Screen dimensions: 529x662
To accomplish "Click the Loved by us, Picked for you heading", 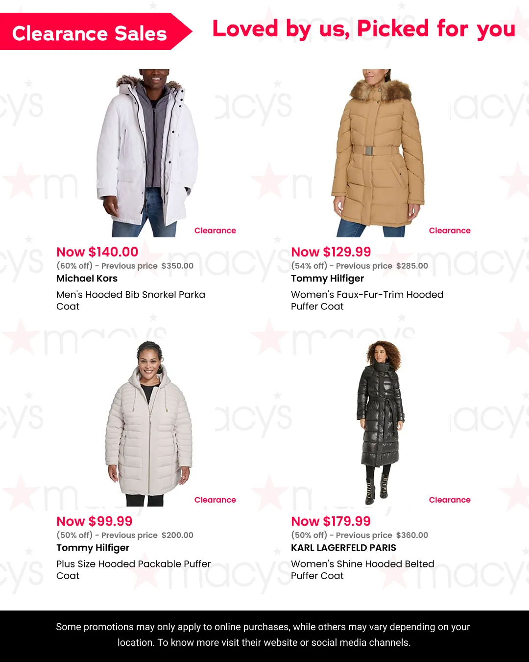I will click(x=364, y=29).
